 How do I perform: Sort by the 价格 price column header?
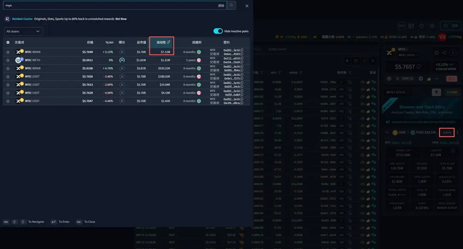coord(90,42)
